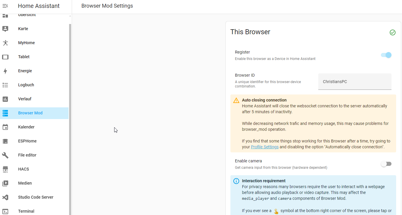Click the sidebar vertical scrollbar
Screen dimensions: 402x215
coord(70,117)
